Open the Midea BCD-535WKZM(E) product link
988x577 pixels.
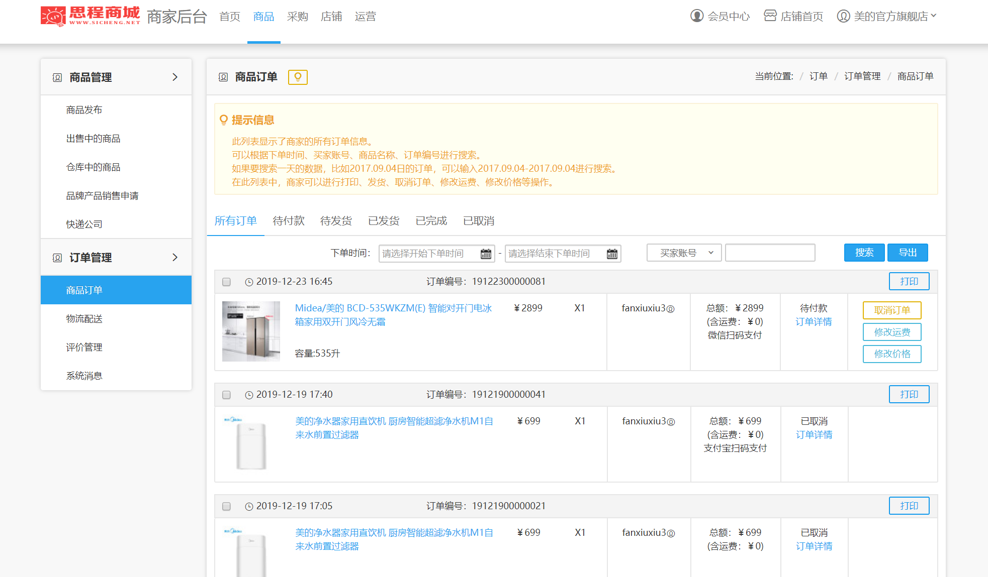tap(393, 315)
